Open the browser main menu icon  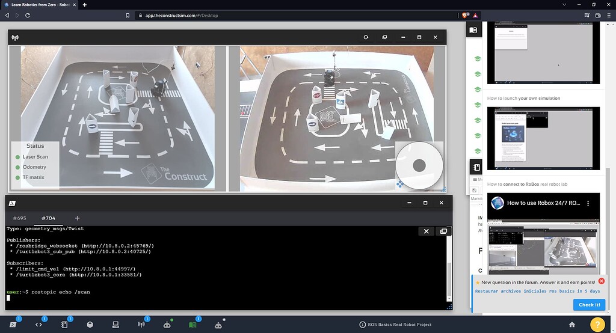pos(609,15)
